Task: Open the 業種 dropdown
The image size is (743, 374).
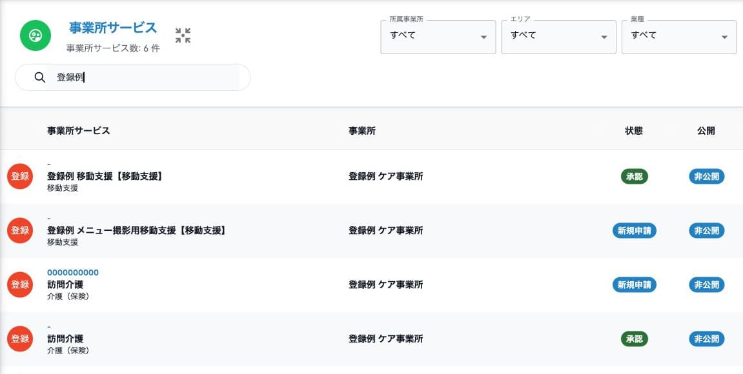Action: (679, 37)
